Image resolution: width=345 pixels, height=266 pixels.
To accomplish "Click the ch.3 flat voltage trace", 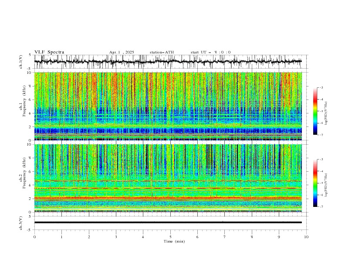I will click(168, 223).
